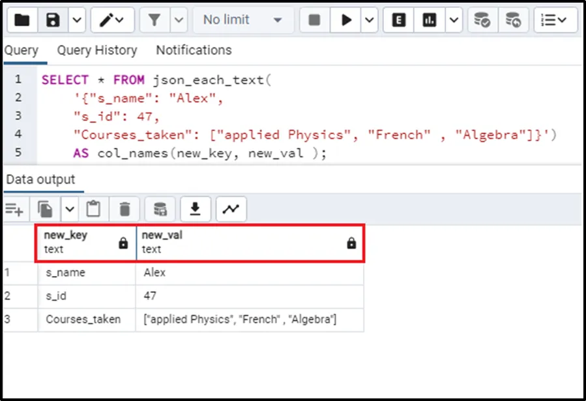Click the Rollback database icon

pyautogui.click(x=513, y=20)
